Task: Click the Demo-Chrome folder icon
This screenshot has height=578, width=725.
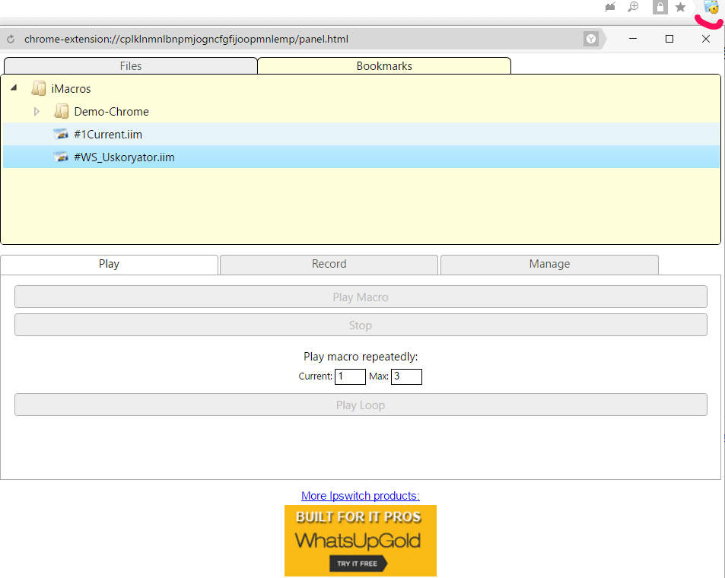Action: pos(61,112)
